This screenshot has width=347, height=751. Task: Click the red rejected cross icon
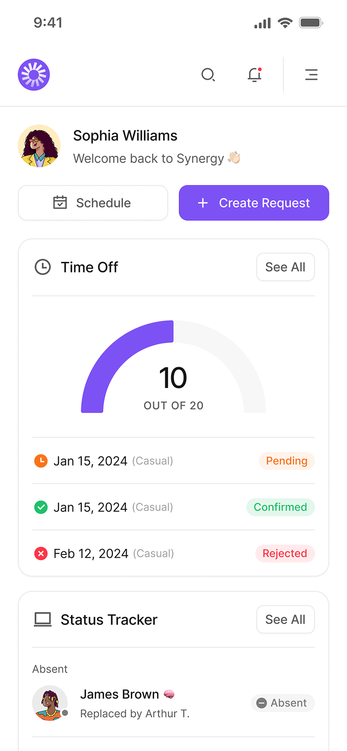coord(40,553)
